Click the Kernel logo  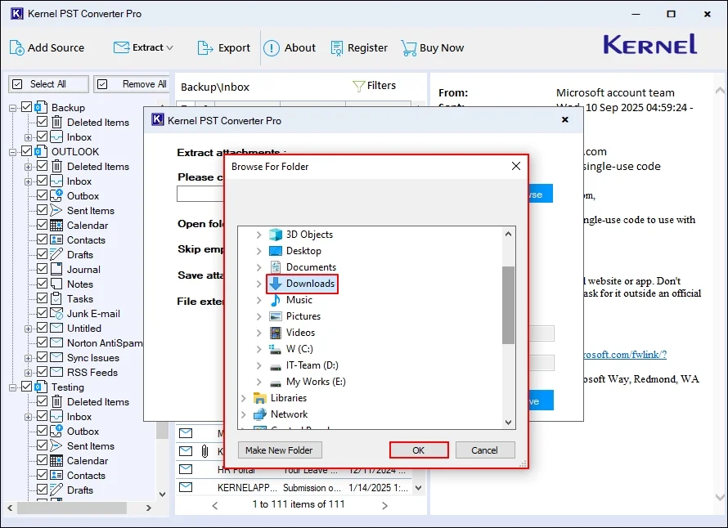click(649, 45)
